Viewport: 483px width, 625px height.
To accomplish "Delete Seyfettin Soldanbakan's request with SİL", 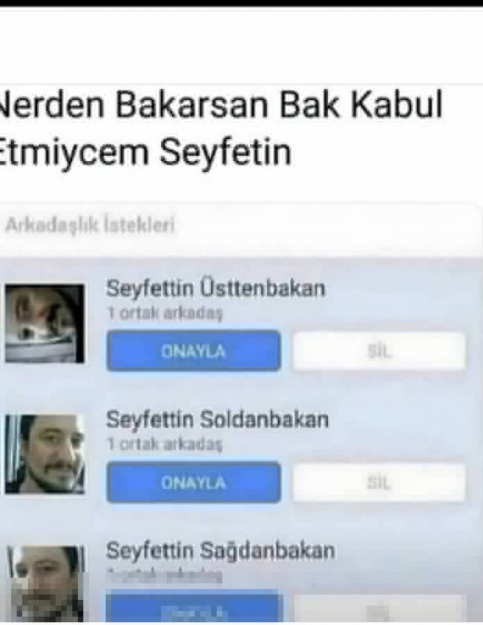I will [379, 483].
